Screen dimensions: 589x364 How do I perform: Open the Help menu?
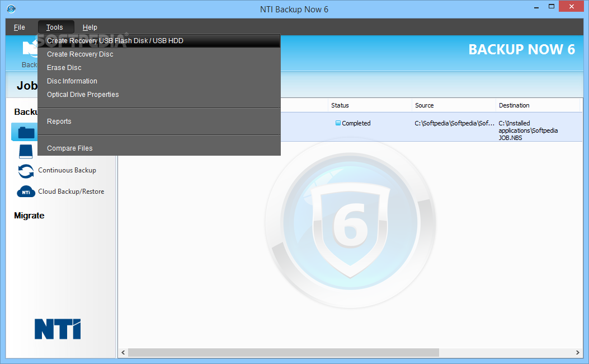pos(90,27)
